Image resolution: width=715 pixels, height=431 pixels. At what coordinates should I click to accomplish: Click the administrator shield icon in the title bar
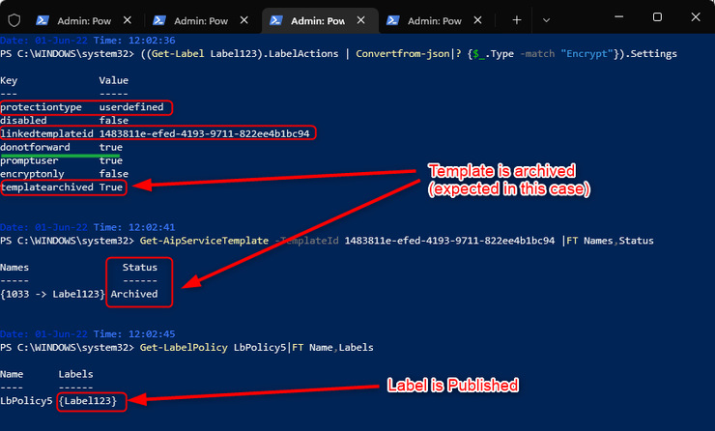click(x=14, y=20)
